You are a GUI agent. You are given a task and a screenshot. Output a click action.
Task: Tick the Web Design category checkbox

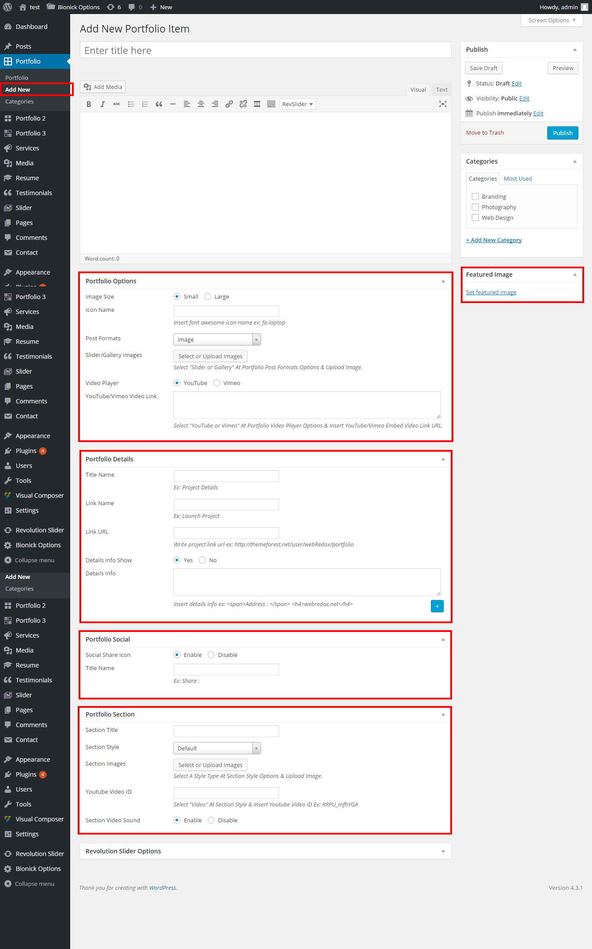click(x=475, y=218)
